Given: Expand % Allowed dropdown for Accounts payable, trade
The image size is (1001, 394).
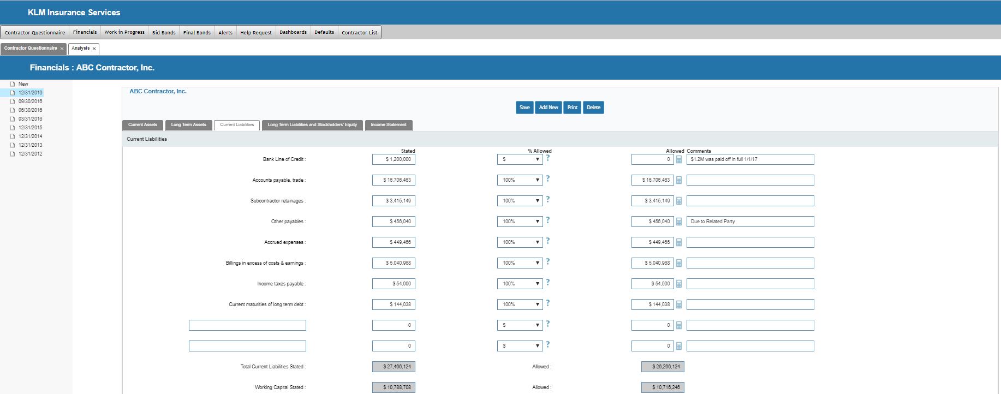Looking at the screenshot, I should click(x=520, y=180).
